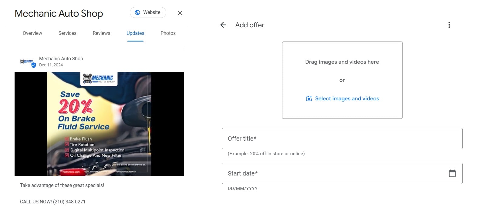The height and width of the screenshot is (214, 482).
Task: Click the Dec 11, 2024 post date
Action: point(51,65)
